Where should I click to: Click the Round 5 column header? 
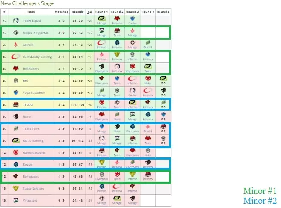(163, 12)
